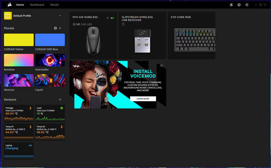Click the 'CORSAIR Yellow' label
Viewport: 271px width, 168px height.
tap(14, 49)
